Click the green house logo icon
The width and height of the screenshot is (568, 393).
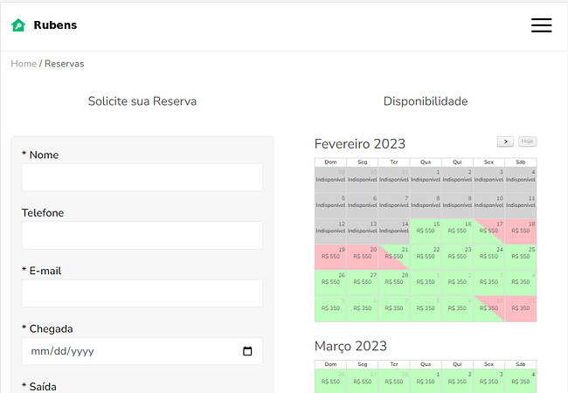click(x=18, y=25)
